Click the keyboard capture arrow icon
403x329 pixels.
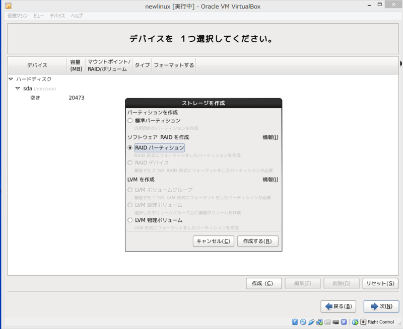[363, 322]
